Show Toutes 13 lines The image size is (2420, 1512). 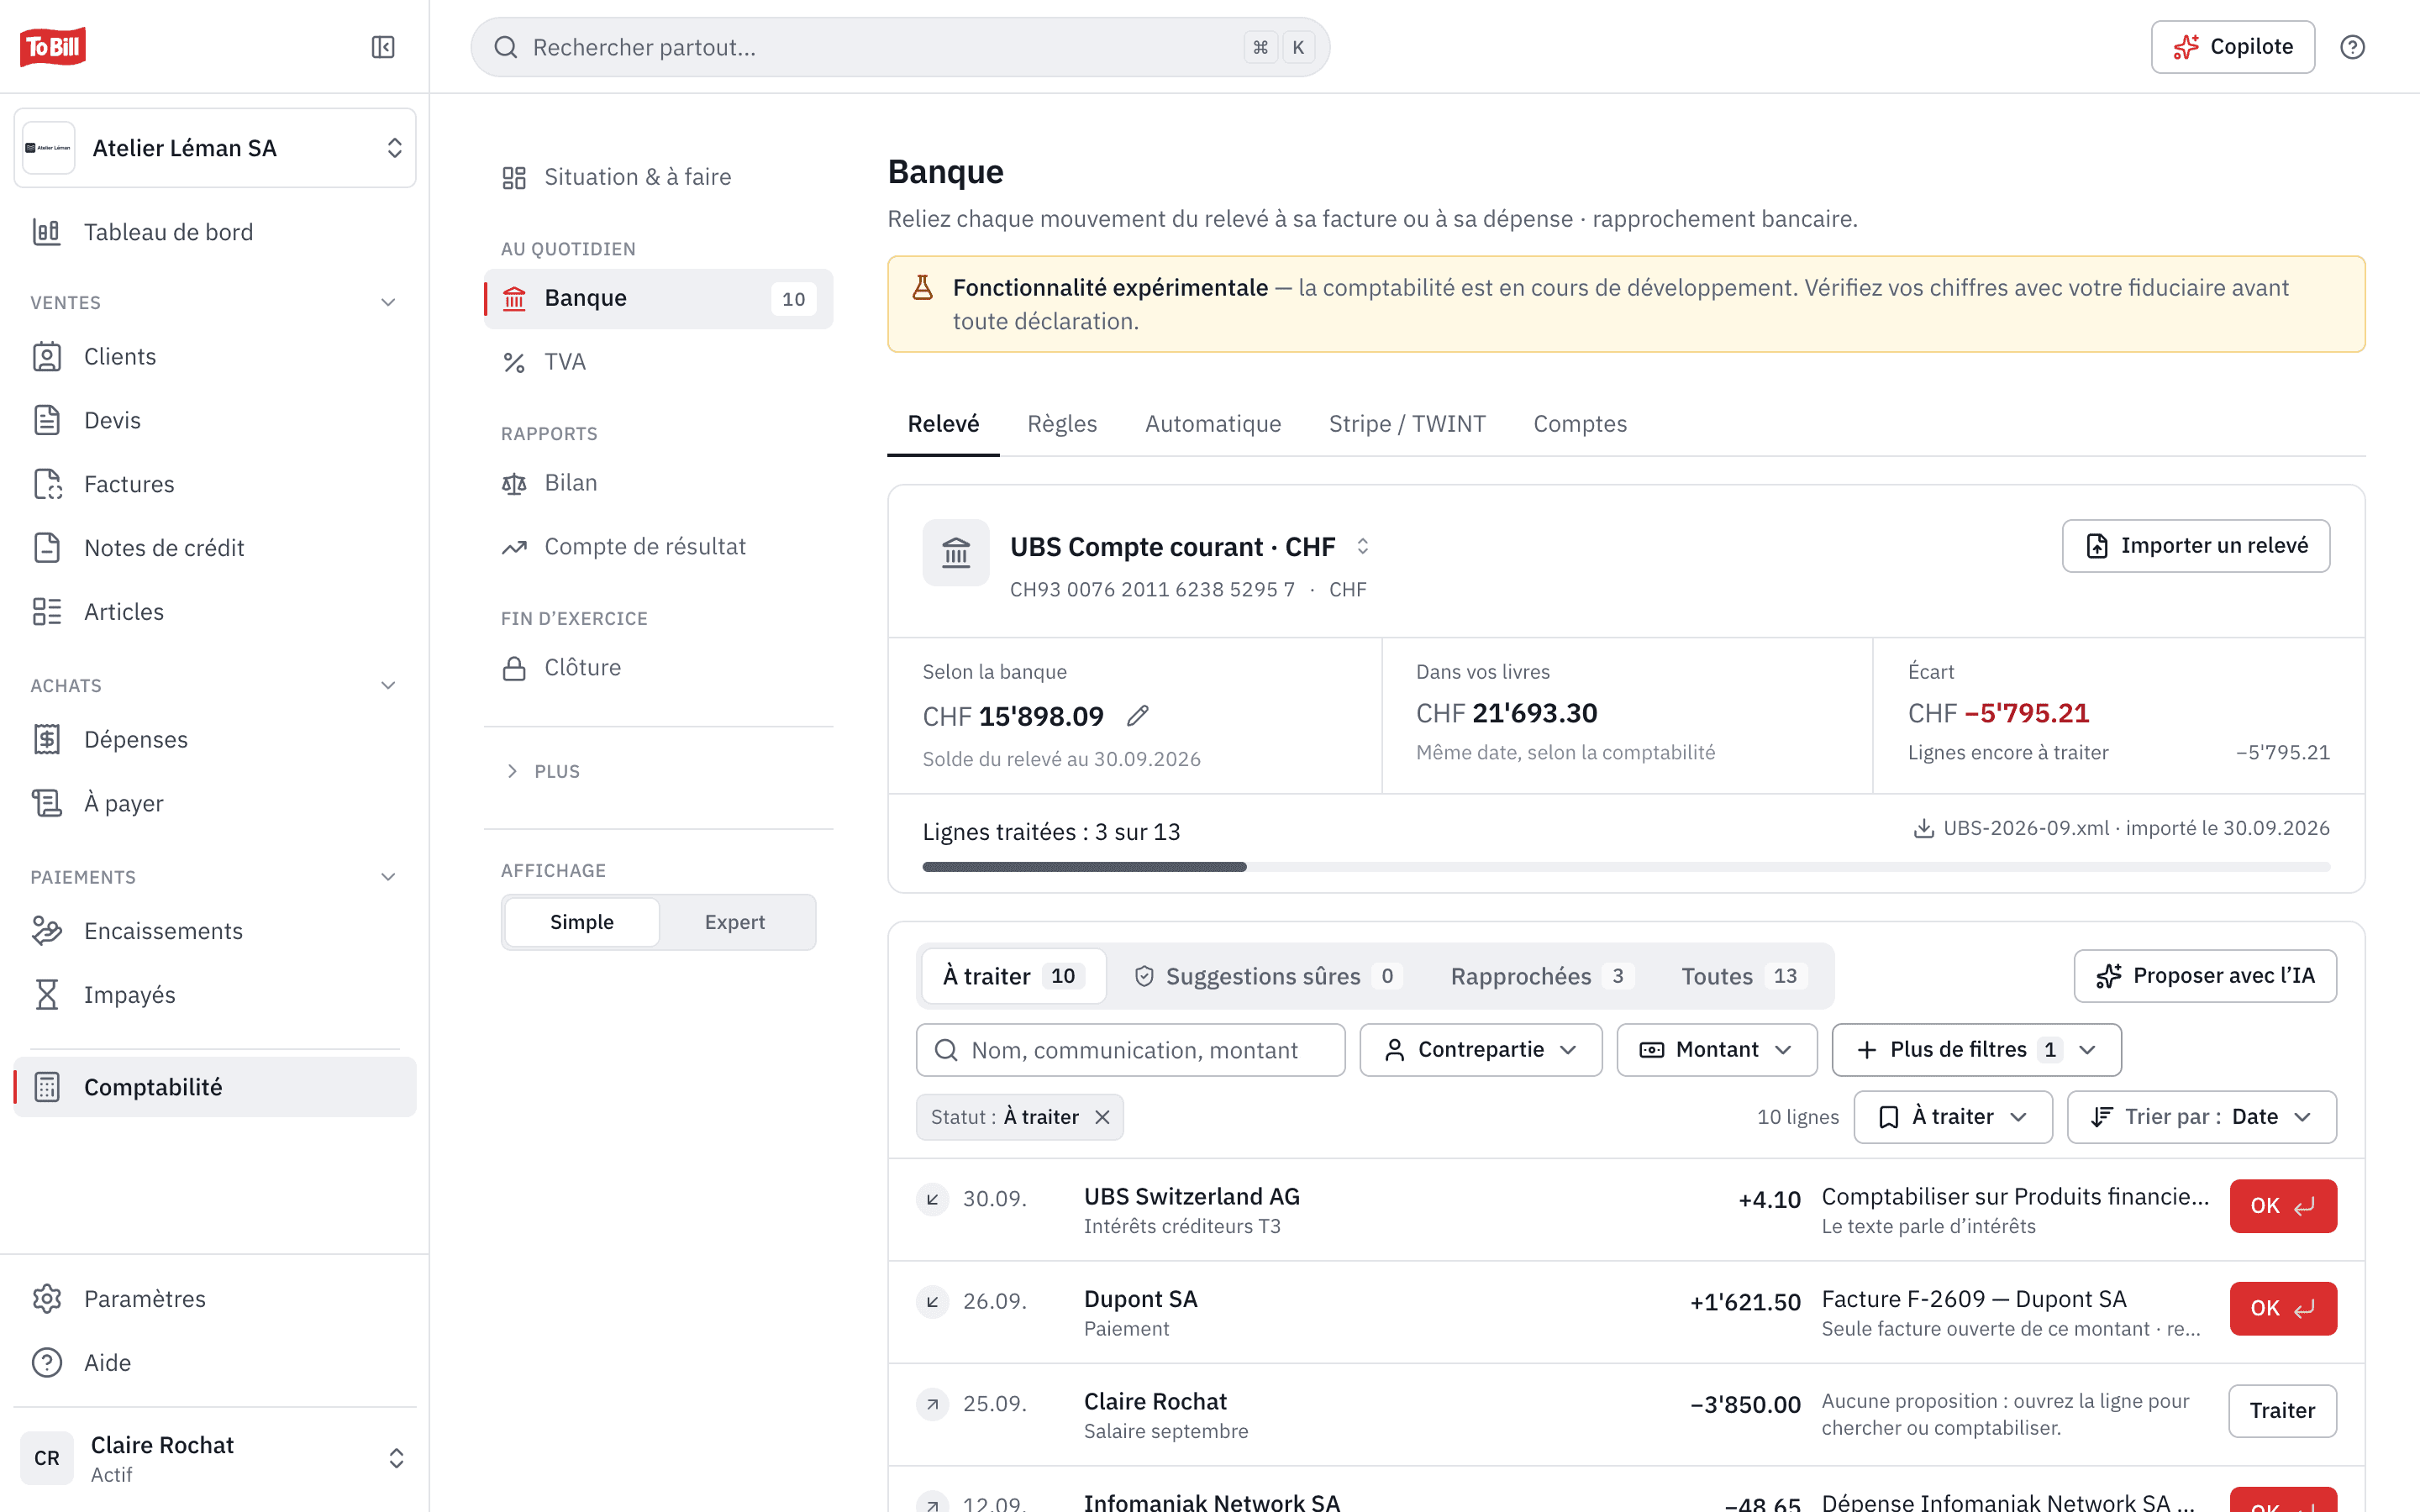[x=1743, y=976]
